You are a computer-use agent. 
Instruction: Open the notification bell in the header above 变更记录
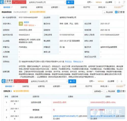121,81
